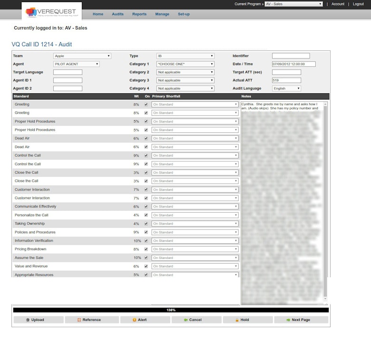Click the VereQuest logo
The width and height of the screenshot is (371, 337).
[x=51, y=12]
